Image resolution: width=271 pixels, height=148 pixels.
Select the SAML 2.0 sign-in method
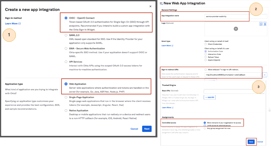[66, 35]
